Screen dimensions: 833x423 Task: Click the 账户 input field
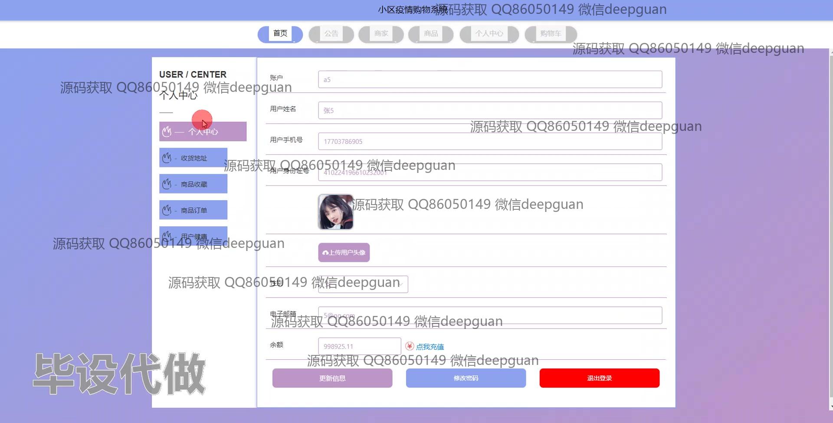pos(490,79)
